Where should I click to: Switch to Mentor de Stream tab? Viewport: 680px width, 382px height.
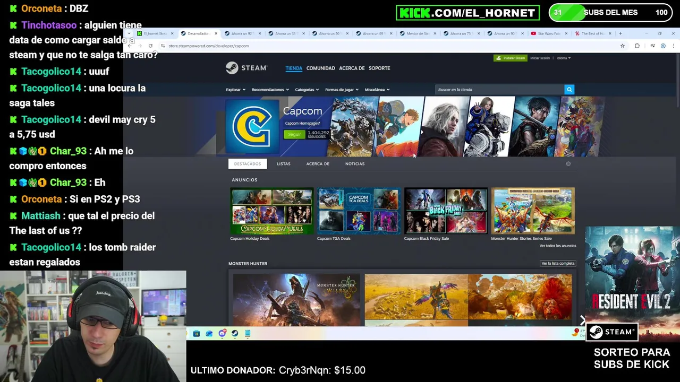(417, 33)
